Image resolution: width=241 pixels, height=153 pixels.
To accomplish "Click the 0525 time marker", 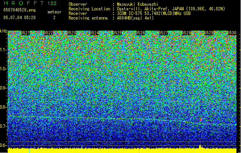I will click(x=117, y=33).
